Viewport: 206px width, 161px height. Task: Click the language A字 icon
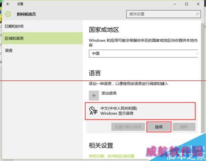coord(94,111)
